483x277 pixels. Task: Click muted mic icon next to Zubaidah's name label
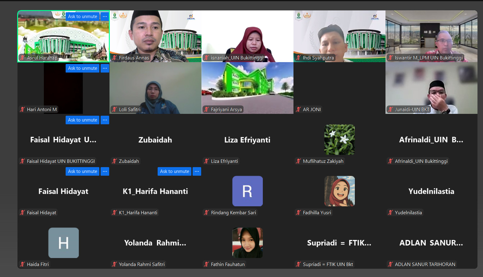pos(114,161)
